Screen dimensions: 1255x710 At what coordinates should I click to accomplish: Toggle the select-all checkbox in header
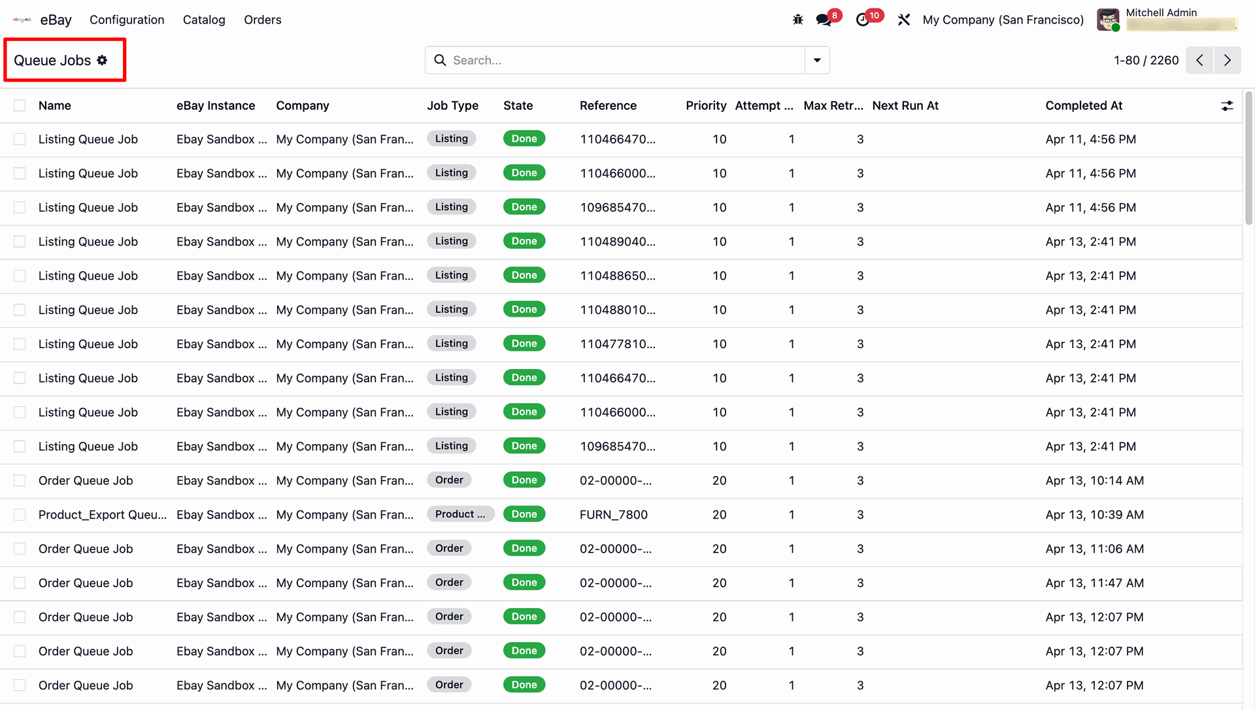(x=20, y=106)
